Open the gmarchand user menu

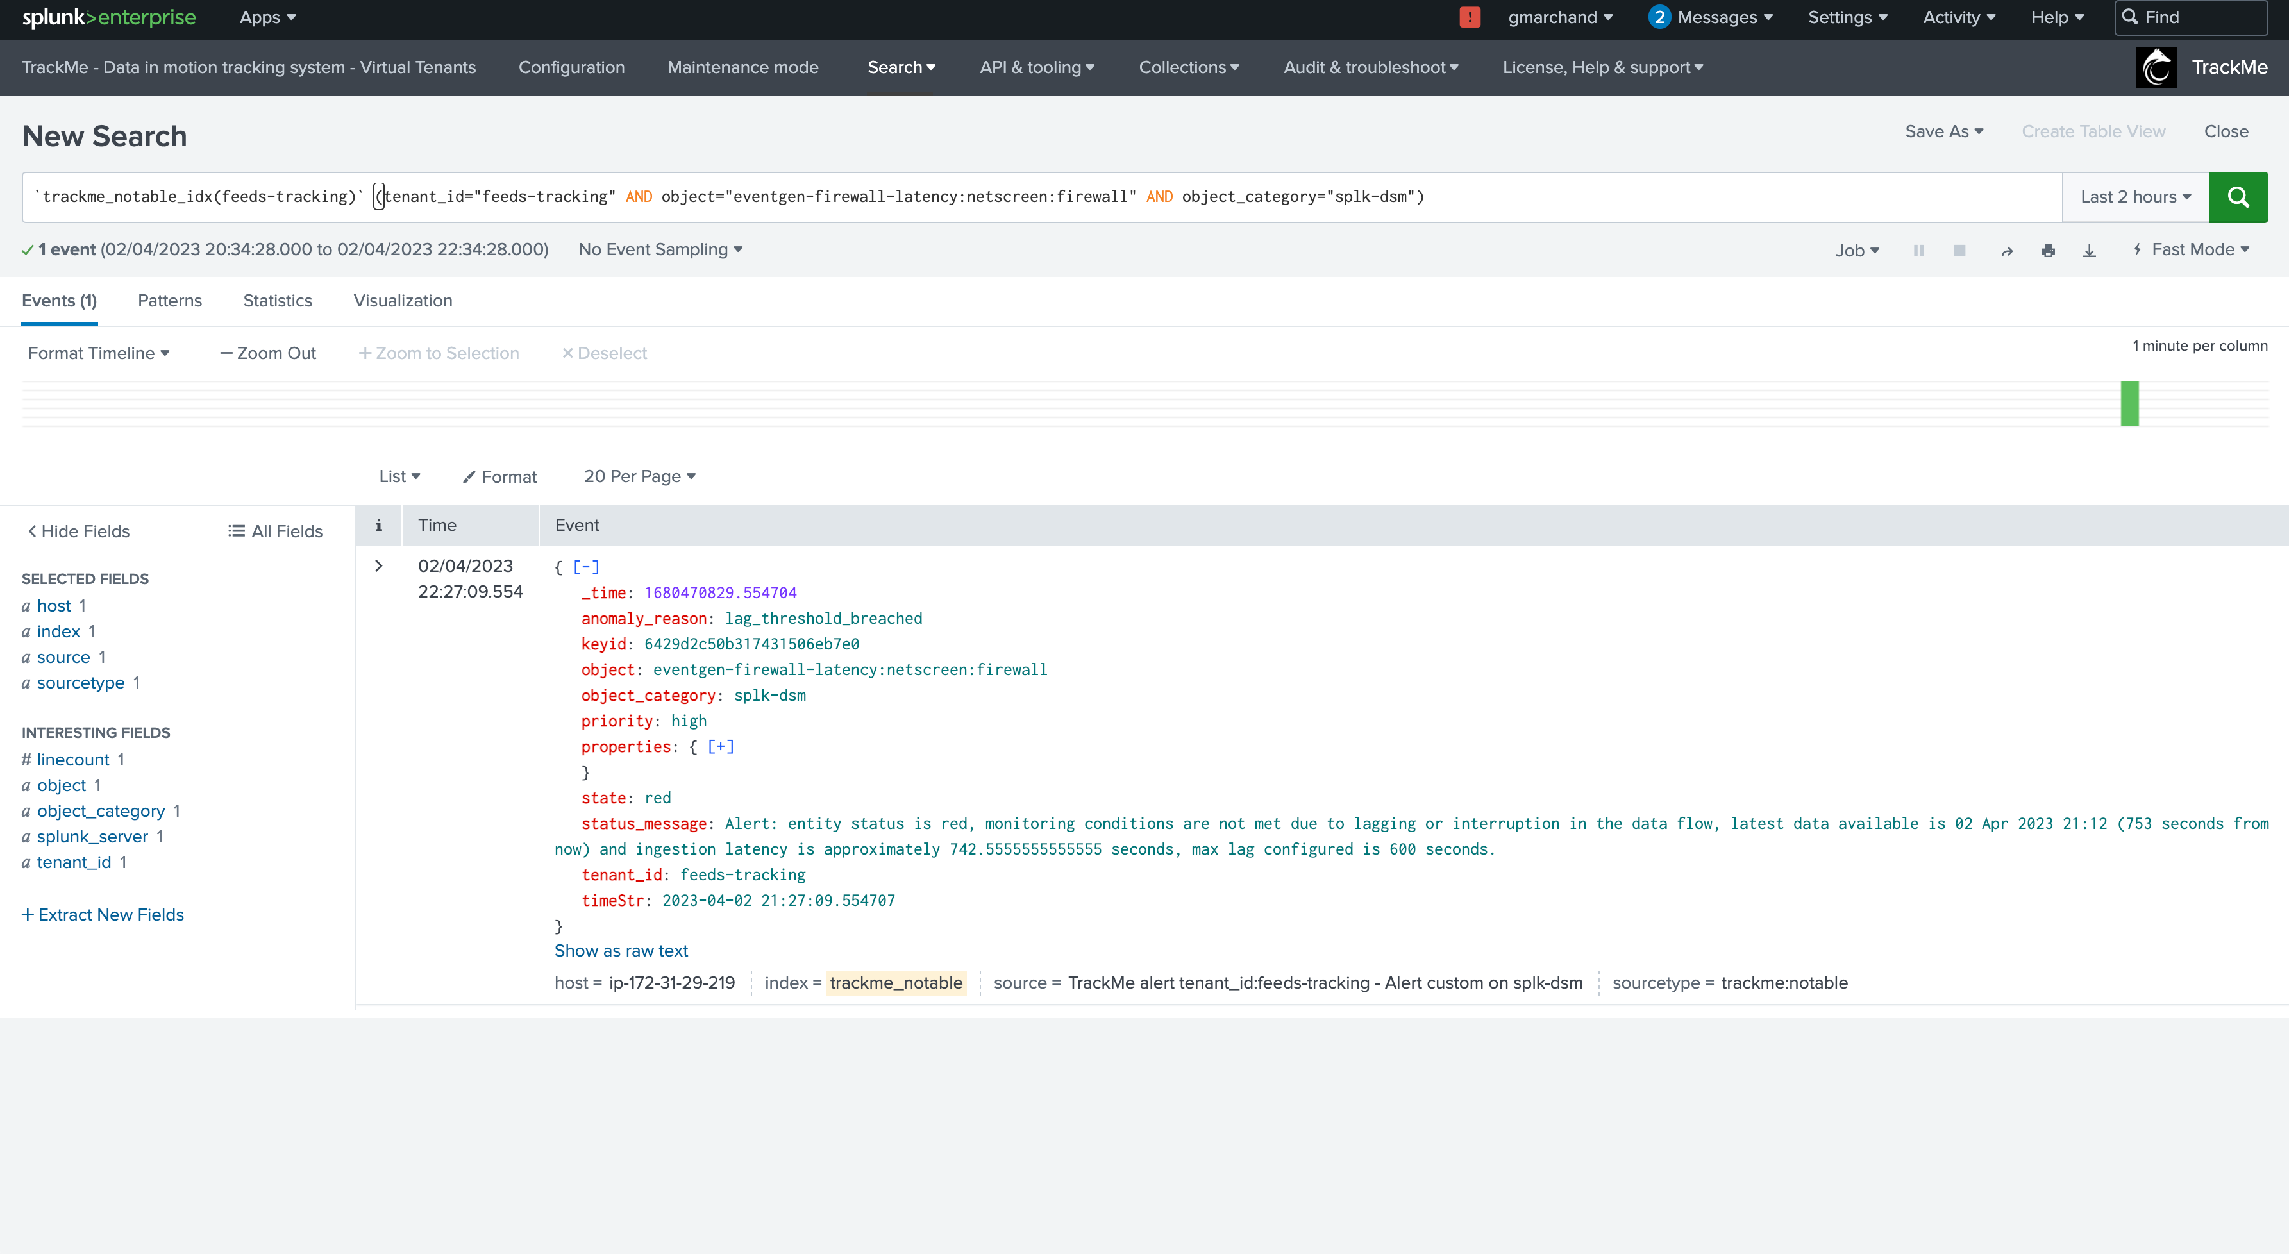coord(1559,17)
